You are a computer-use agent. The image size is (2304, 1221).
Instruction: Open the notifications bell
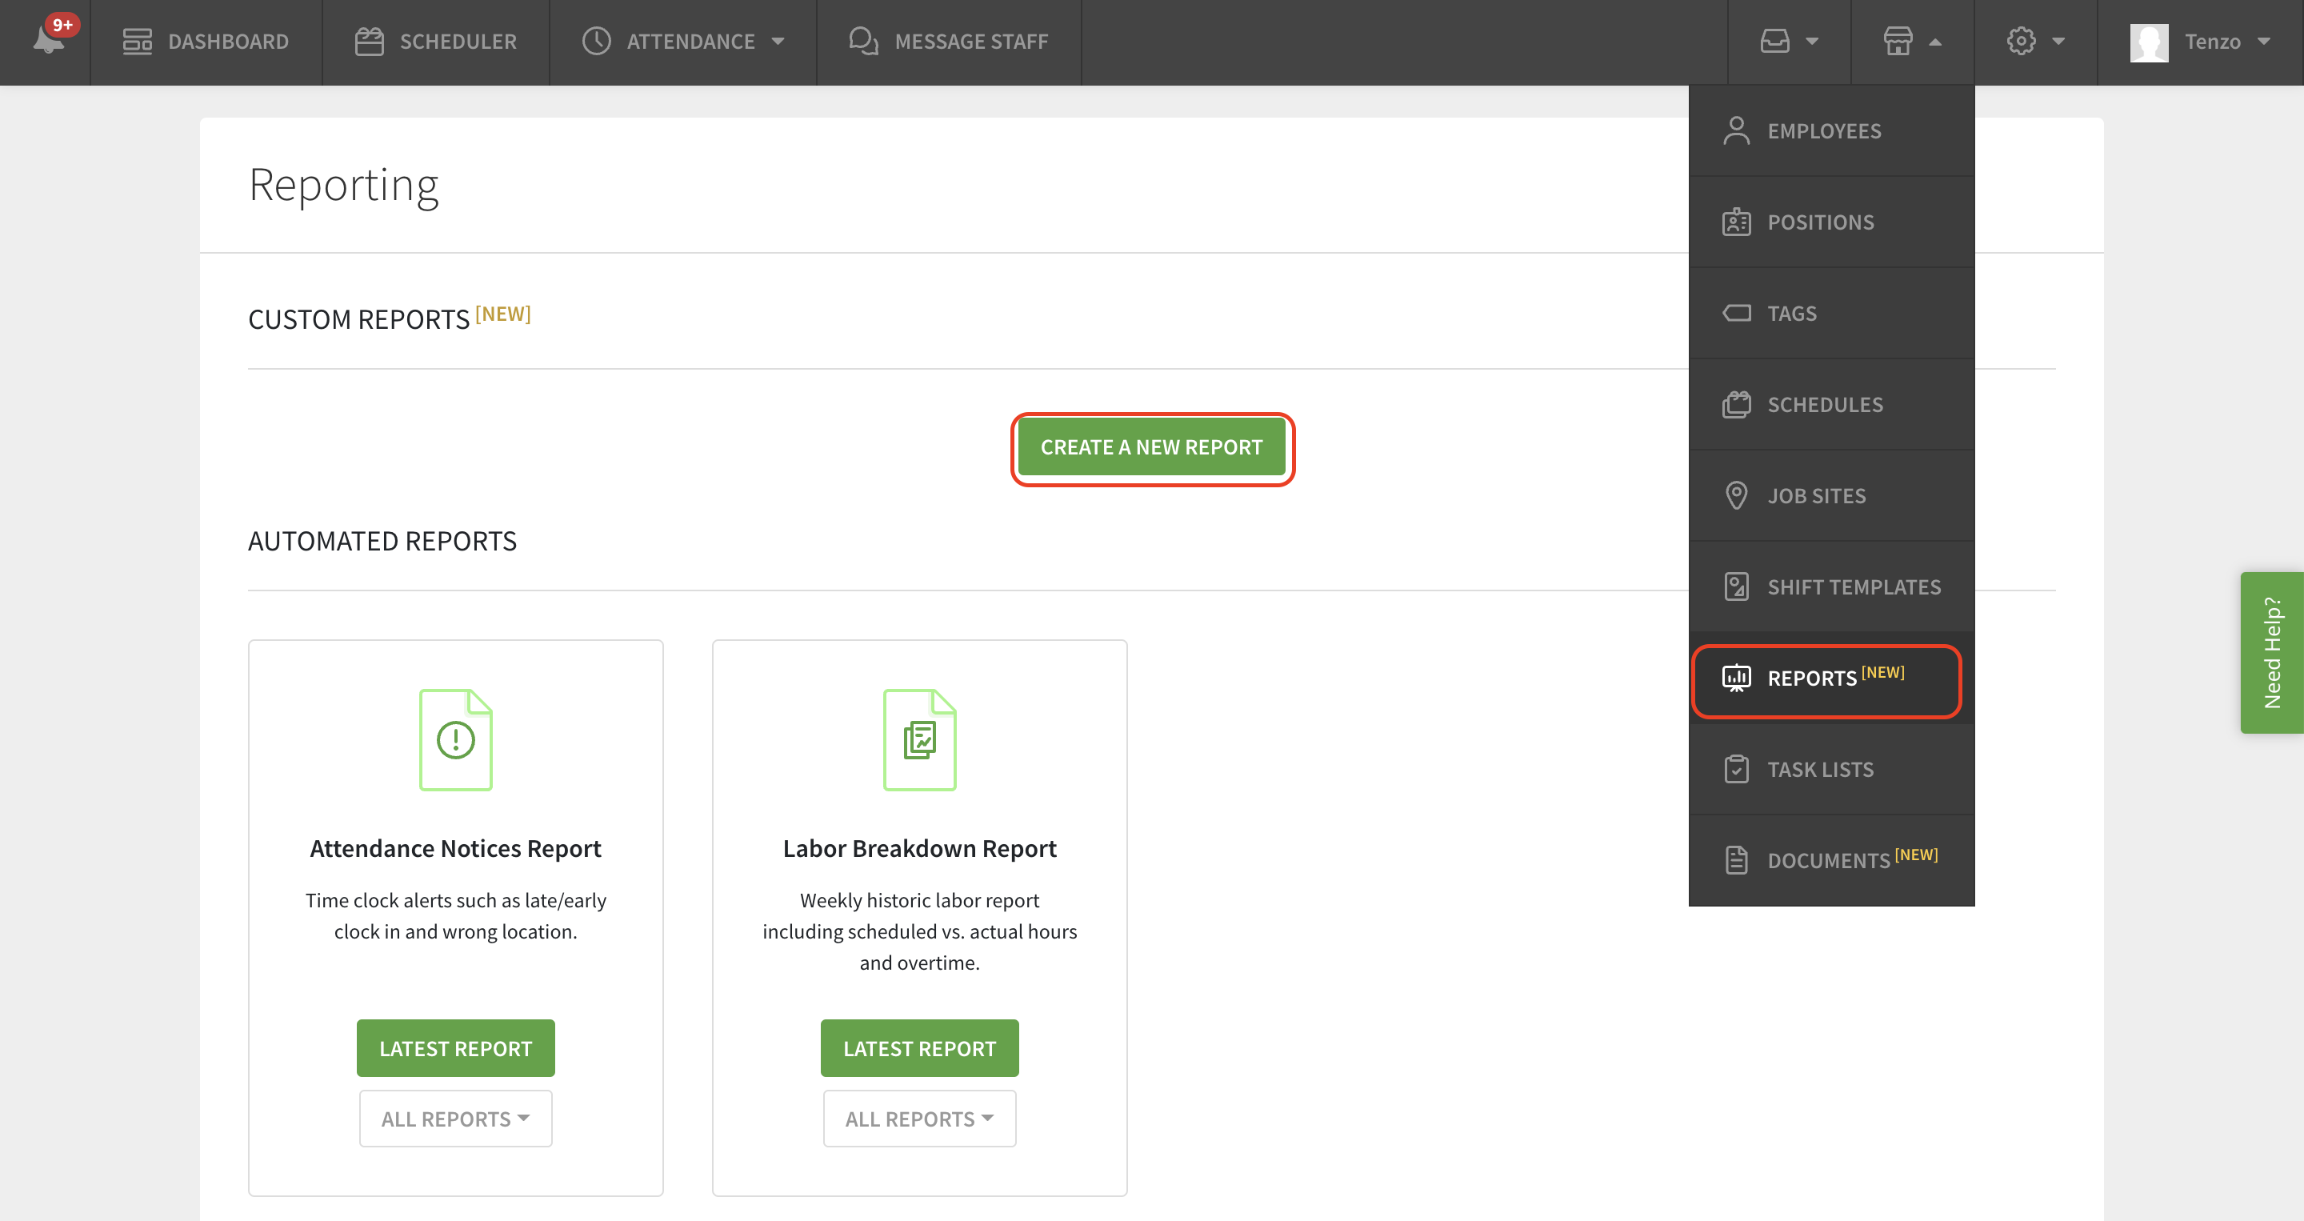pos(47,39)
